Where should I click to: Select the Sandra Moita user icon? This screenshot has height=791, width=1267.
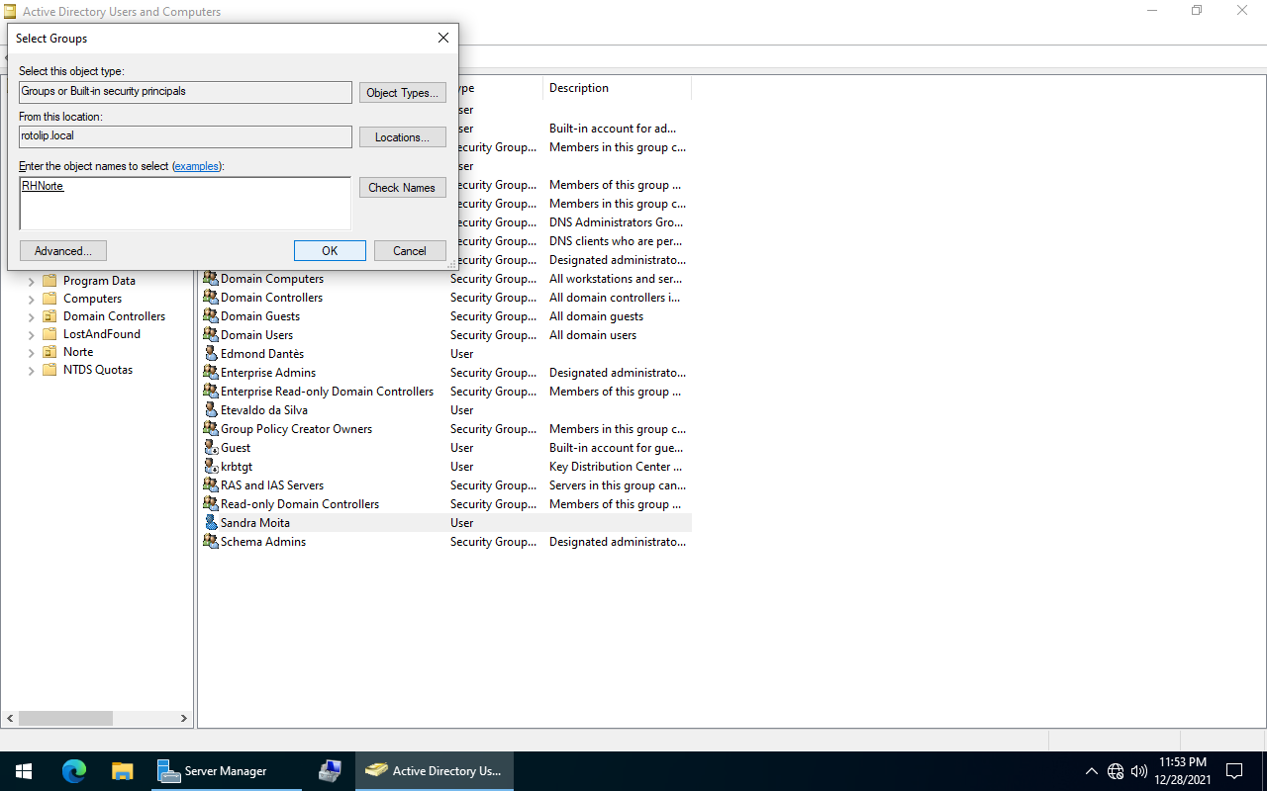210,523
